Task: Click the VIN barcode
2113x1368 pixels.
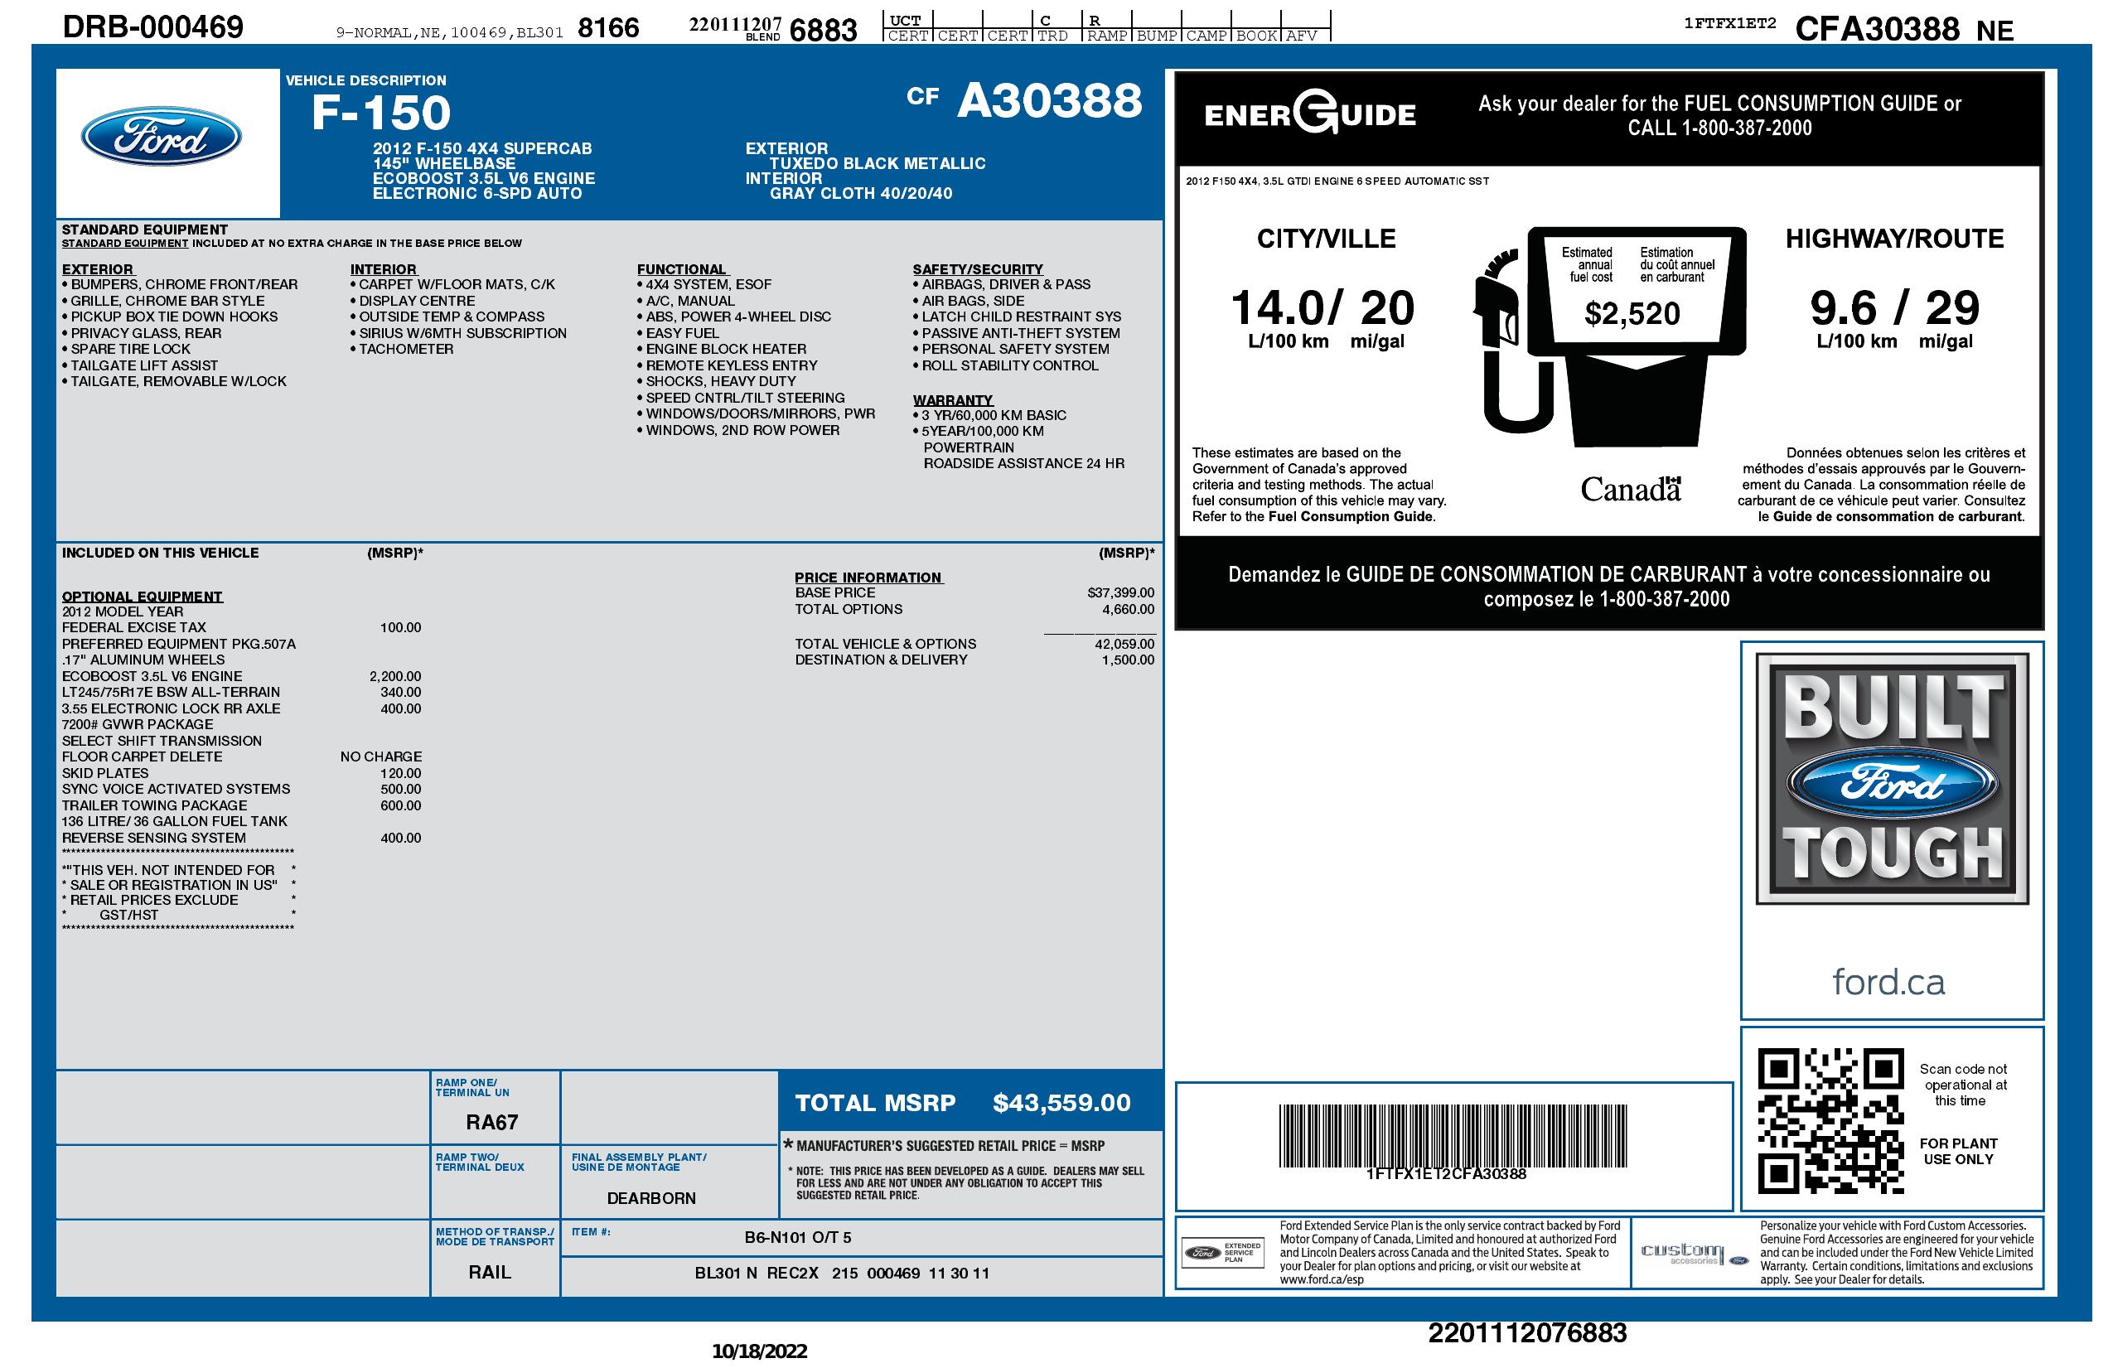Action: (1452, 1135)
